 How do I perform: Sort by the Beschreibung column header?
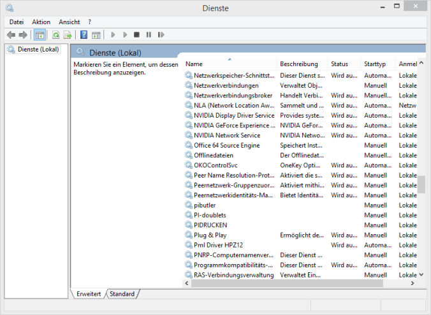click(302, 64)
